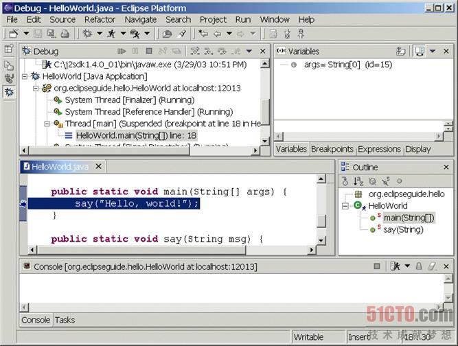Image resolution: width=458 pixels, height=346 pixels.
Task: Click Clear Console eraser icon
Action: pyautogui.click(x=432, y=266)
